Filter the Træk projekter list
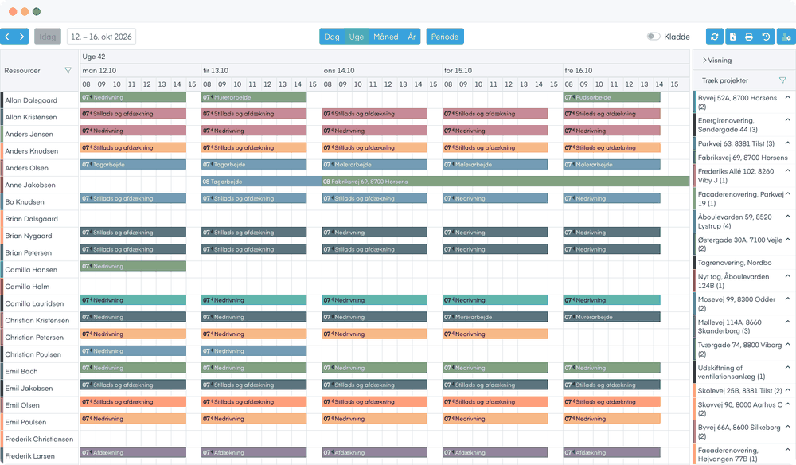Screen dimensions: 796x465 tap(782, 80)
